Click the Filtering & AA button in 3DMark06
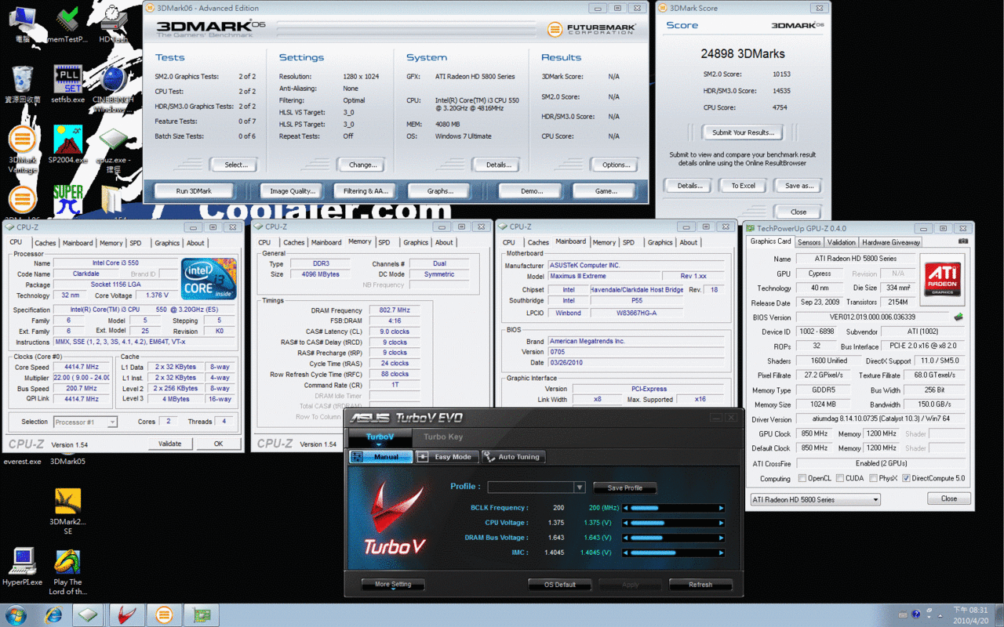 [x=366, y=190]
